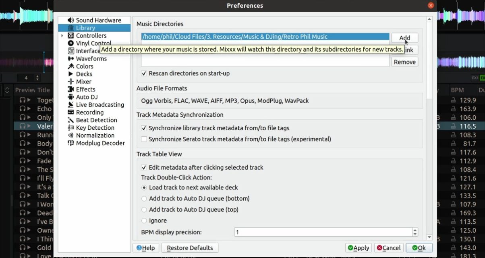Expand the Controllers tree entry
This screenshot has height=258, width=485.
62,35
